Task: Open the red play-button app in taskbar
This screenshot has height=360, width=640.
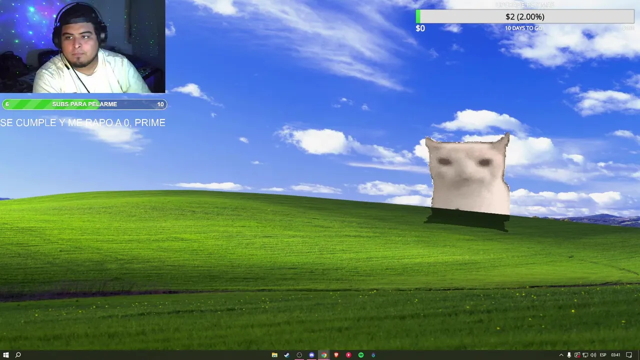Action: coord(348,355)
